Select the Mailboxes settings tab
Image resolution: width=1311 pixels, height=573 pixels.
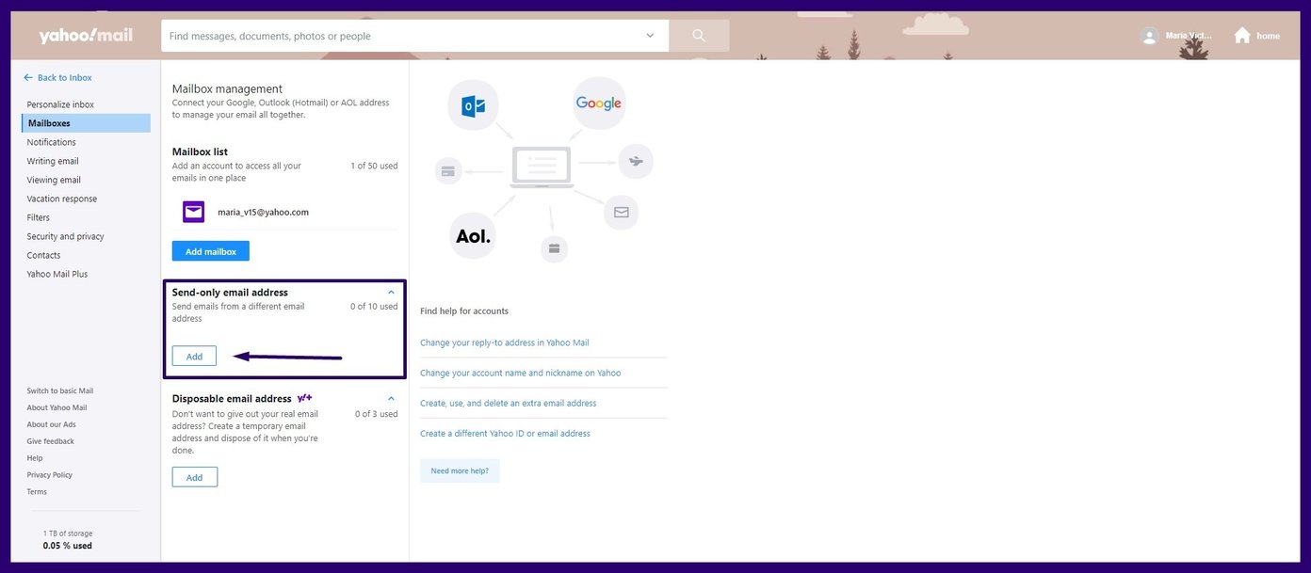pos(86,123)
